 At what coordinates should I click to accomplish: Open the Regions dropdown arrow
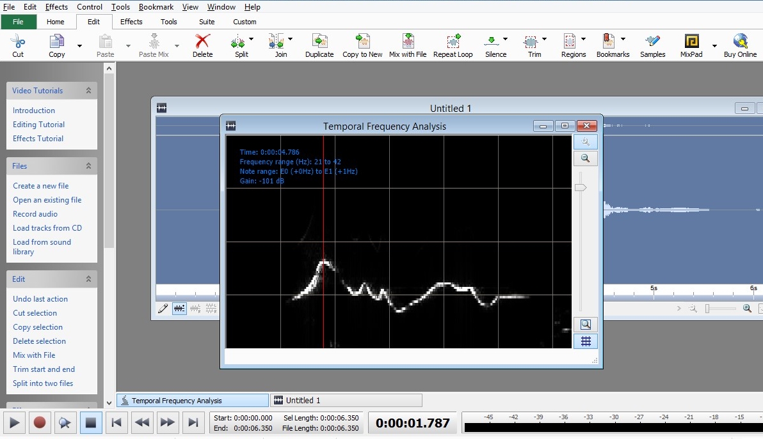(583, 39)
